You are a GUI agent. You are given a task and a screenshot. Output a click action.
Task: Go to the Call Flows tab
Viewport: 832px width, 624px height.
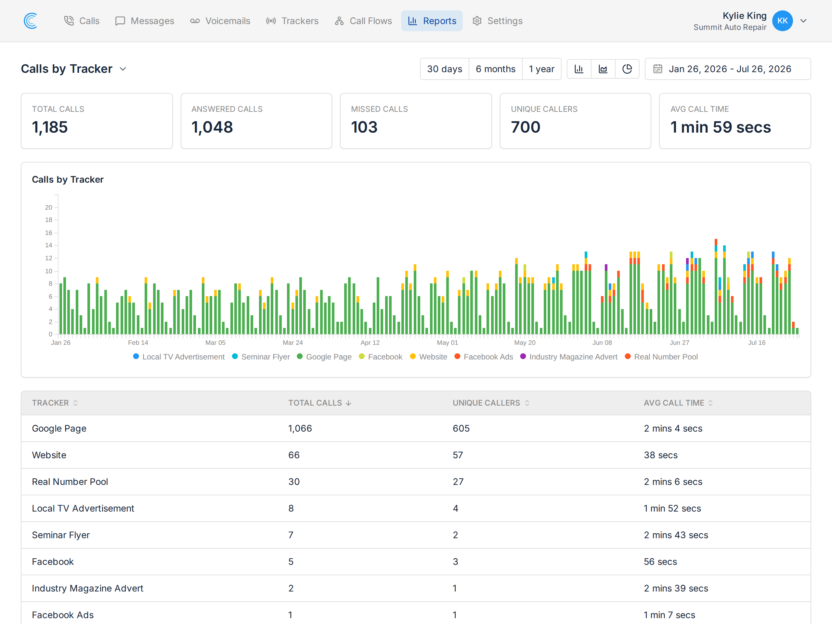point(363,21)
